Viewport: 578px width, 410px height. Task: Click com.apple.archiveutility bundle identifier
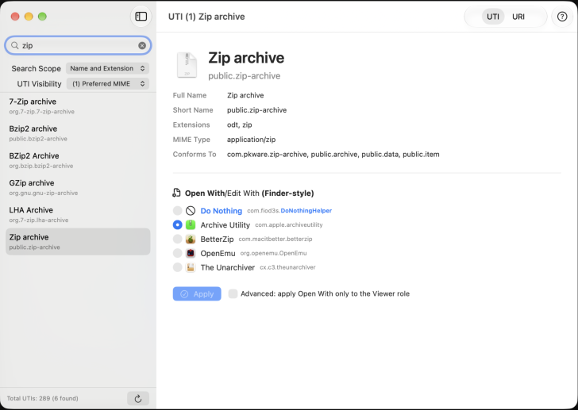(289, 224)
